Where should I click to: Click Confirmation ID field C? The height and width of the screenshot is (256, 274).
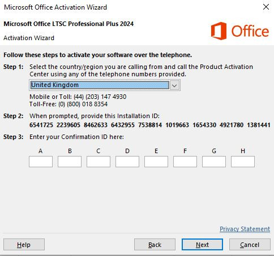(99, 162)
